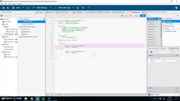Click the native app device icon
180x101 pixels.
click(56, 8)
